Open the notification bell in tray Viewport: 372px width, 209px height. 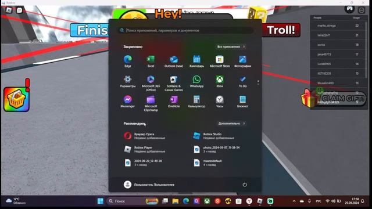[363, 201]
